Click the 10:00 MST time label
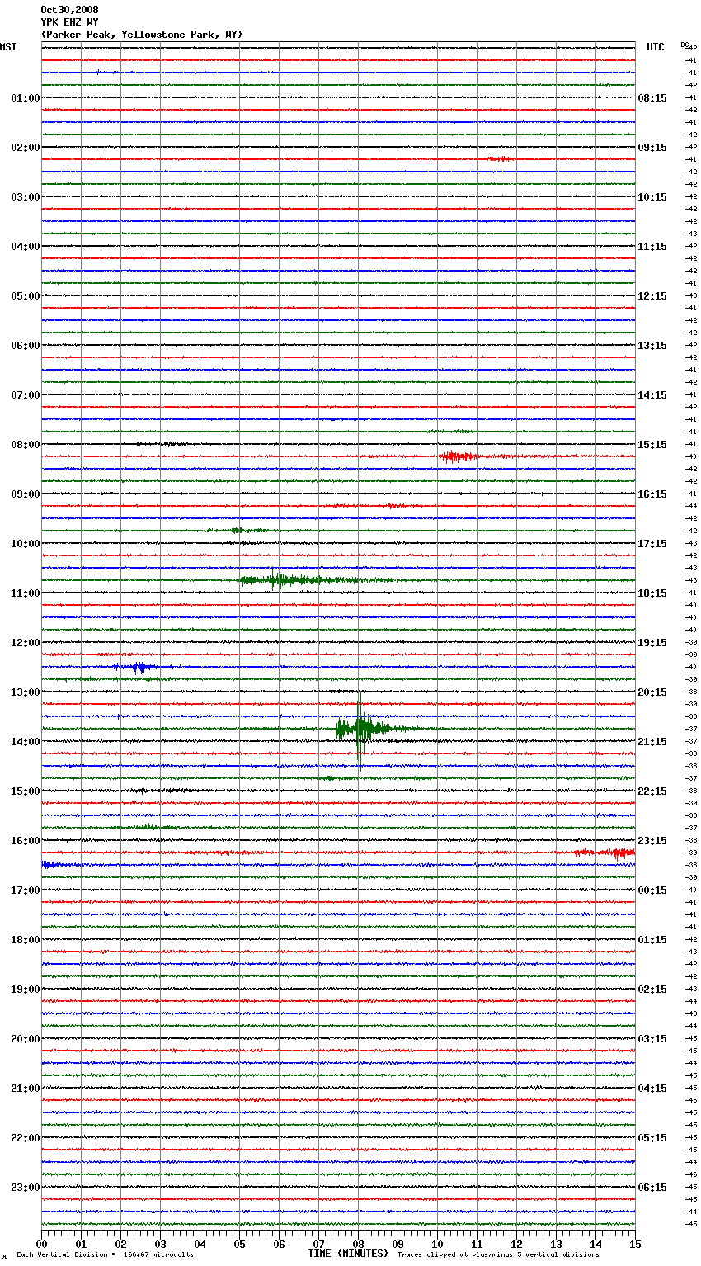 (26, 544)
